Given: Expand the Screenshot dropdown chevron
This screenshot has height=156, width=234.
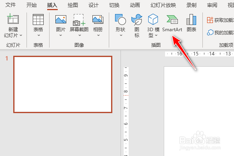Looking at the screenshot, I should [80, 35].
